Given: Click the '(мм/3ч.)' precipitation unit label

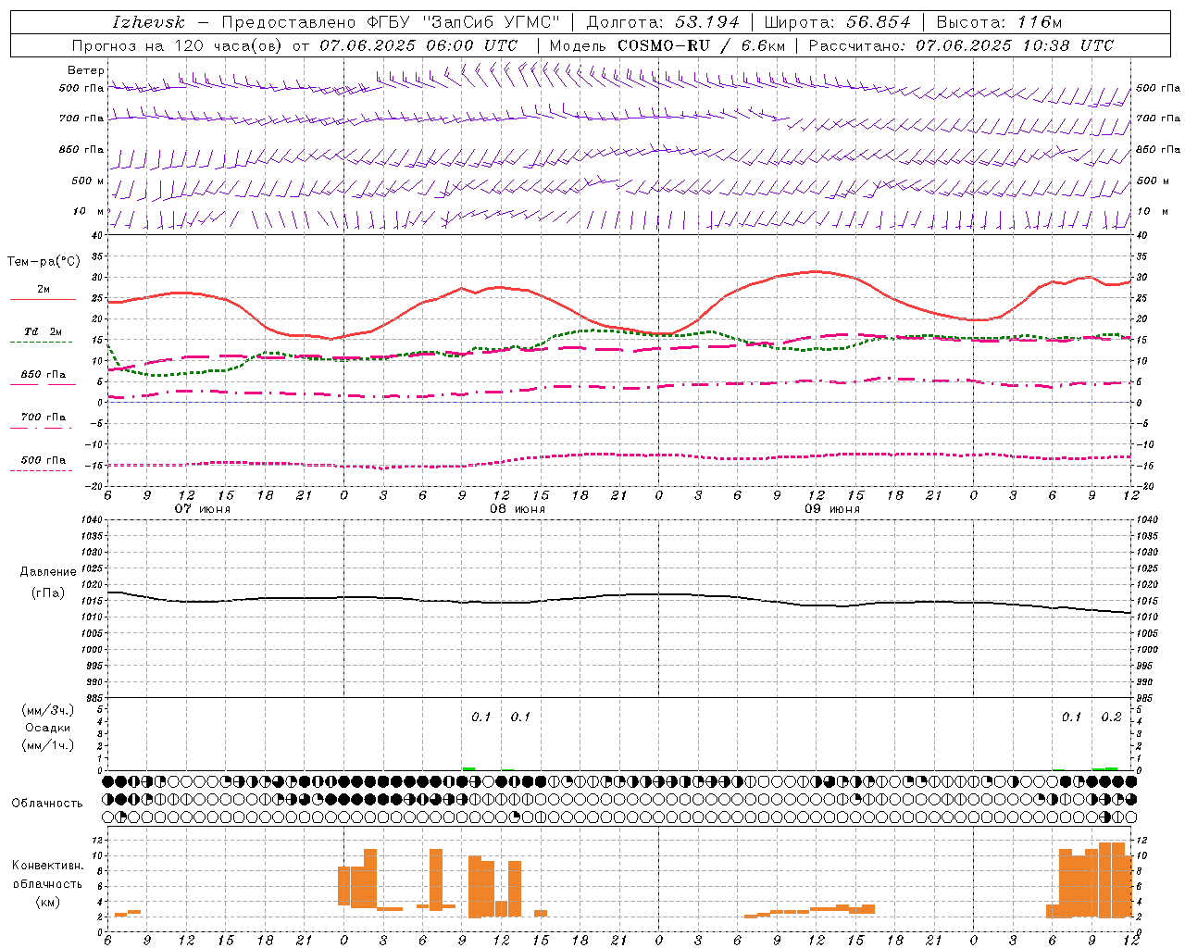Looking at the screenshot, I should (x=48, y=710).
